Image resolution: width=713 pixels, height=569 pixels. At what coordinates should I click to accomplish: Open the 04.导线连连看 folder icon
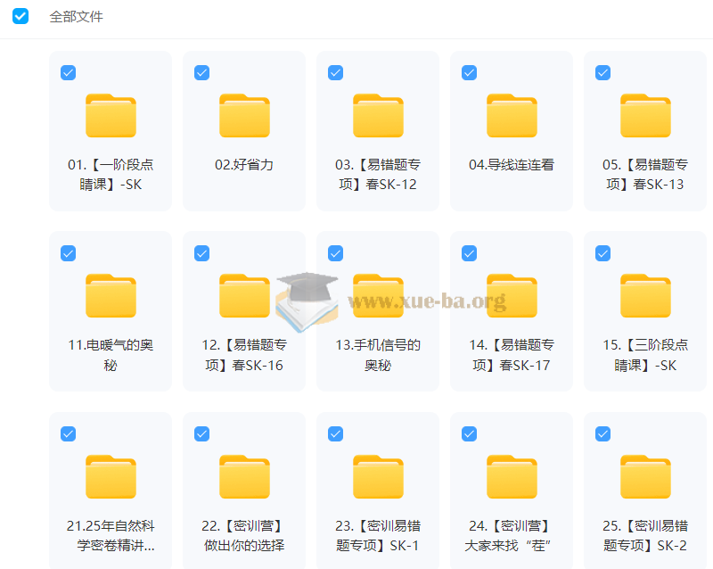pos(512,115)
